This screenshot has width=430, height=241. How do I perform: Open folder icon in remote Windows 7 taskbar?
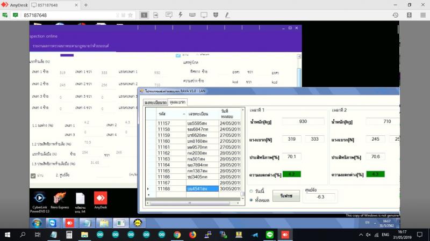104,223
